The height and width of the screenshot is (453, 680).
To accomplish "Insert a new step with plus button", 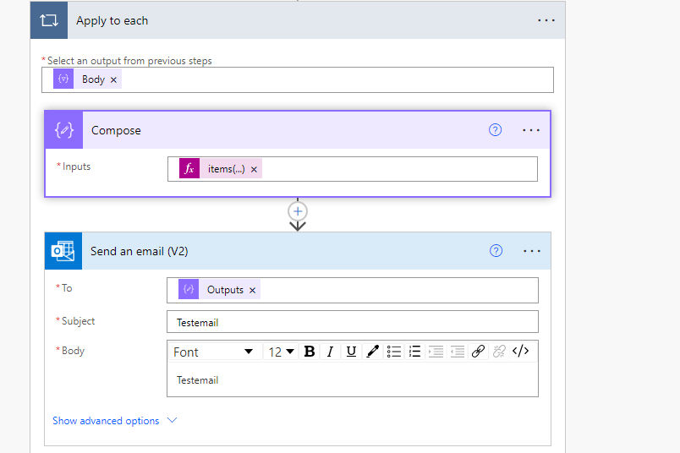I will click(298, 211).
